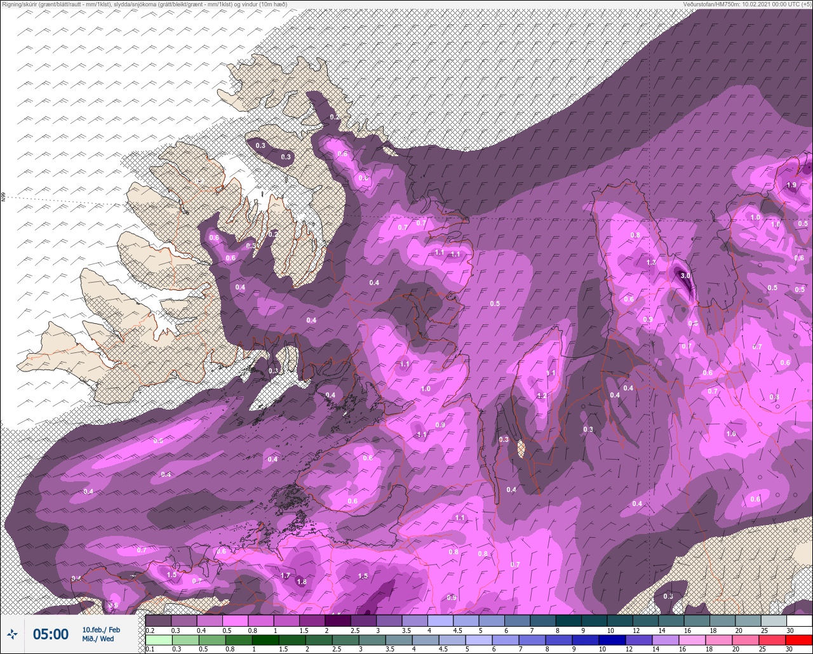Viewport: 813px width, 654px height.
Task: Click the pink snow legend swatch labeled 0.5
Action: 235,620
